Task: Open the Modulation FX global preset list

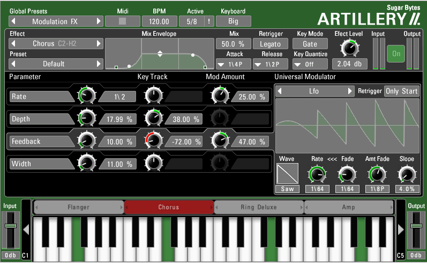Action: (55, 21)
